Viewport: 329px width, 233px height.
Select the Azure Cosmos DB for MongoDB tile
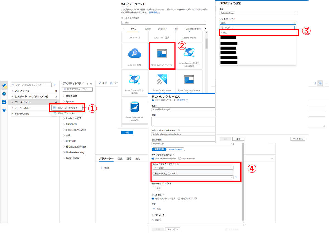click(189, 56)
